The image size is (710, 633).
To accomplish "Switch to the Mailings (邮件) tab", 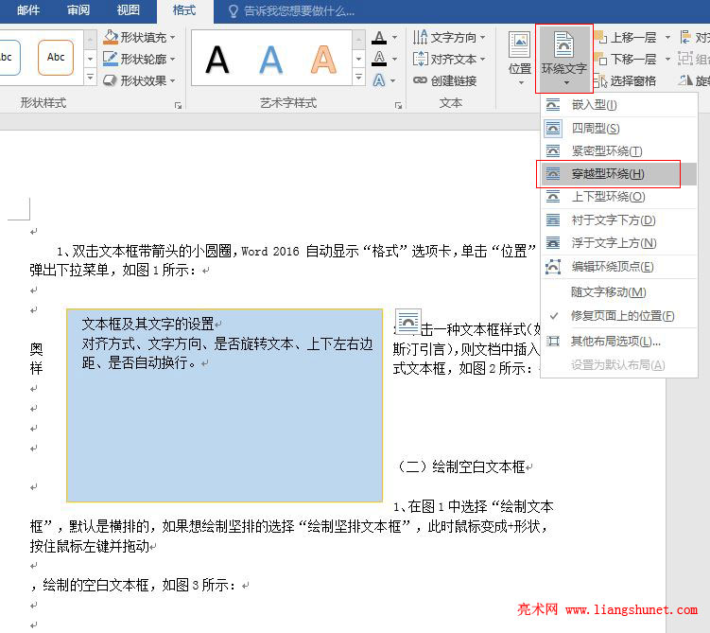I will [x=28, y=10].
